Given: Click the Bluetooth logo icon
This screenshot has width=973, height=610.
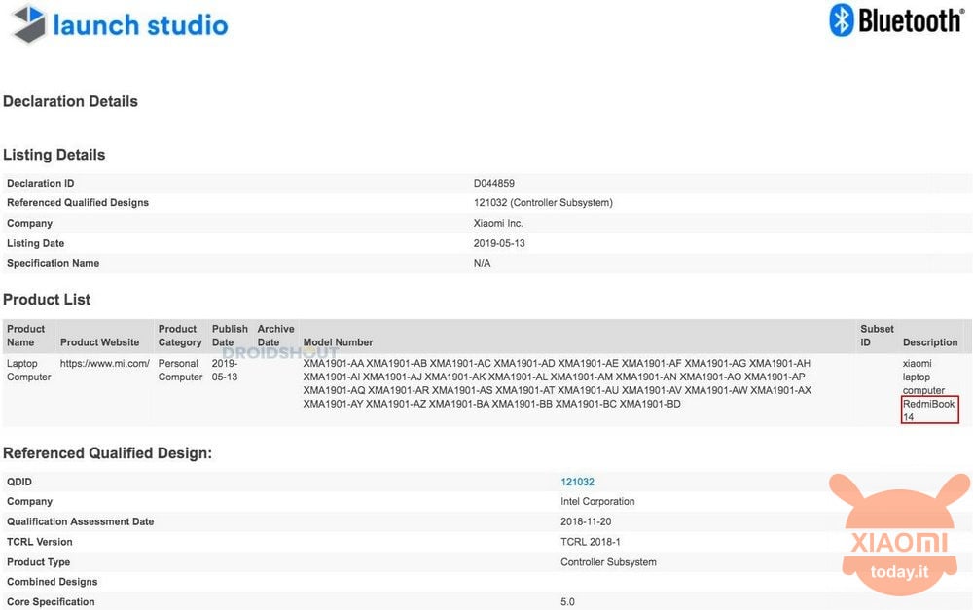Looking at the screenshot, I should click(x=842, y=20).
